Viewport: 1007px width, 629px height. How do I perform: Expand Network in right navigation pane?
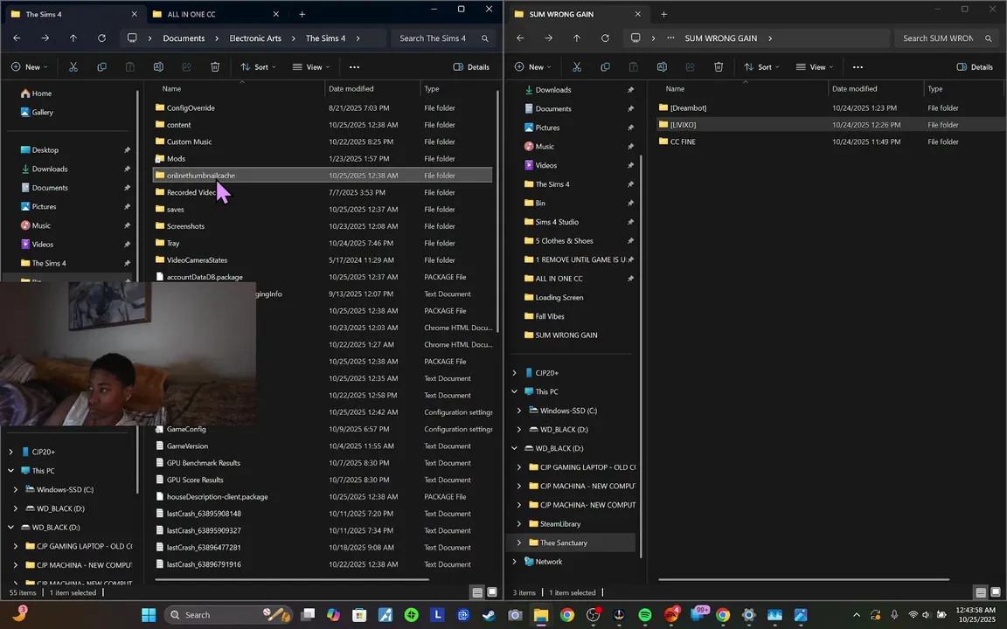click(x=514, y=562)
